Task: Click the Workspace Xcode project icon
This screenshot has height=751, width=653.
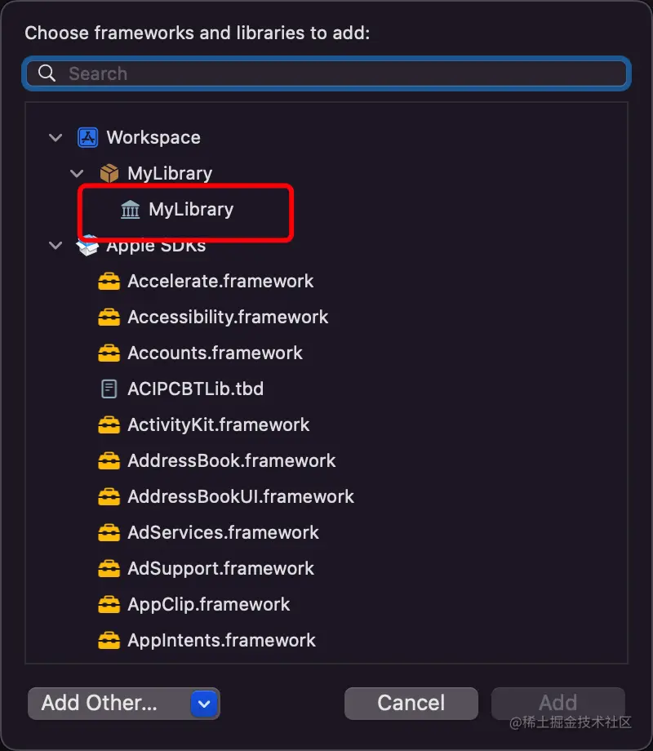Action: tap(87, 137)
